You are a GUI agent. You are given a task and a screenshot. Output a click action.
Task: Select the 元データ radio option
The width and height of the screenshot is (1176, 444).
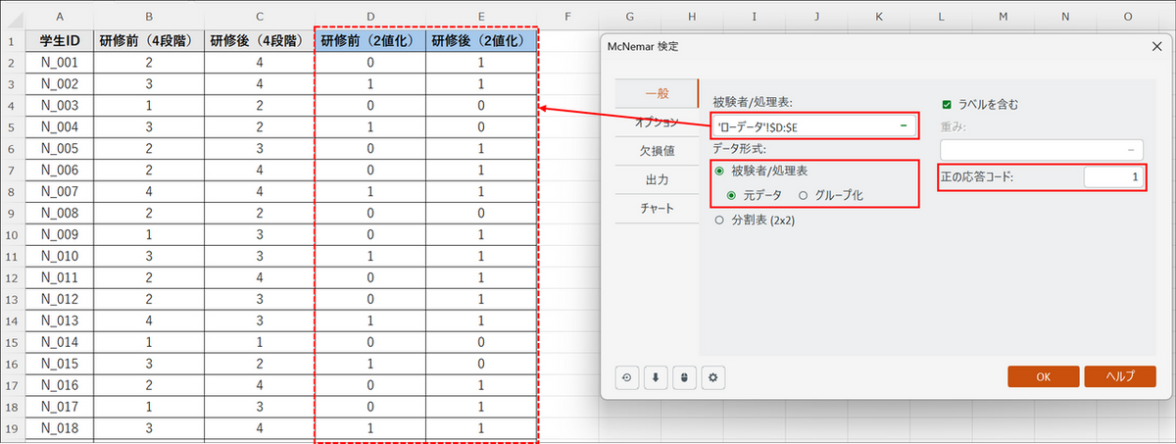731,195
